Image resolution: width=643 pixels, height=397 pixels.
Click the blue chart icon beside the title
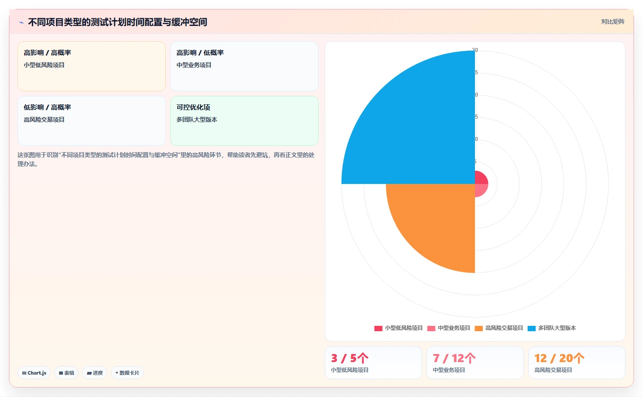pos(21,22)
